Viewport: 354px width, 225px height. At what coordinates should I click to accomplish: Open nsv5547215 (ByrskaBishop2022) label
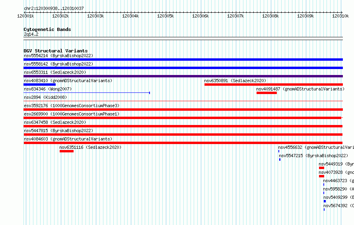313,156
